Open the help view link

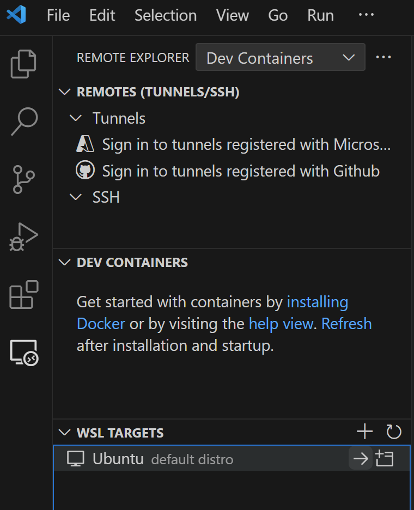click(x=281, y=324)
